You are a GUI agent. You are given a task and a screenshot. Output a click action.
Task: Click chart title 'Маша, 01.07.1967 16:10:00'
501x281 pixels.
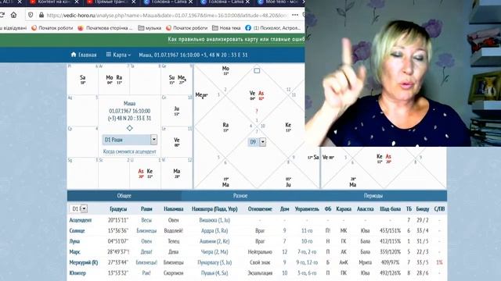pos(193,55)
